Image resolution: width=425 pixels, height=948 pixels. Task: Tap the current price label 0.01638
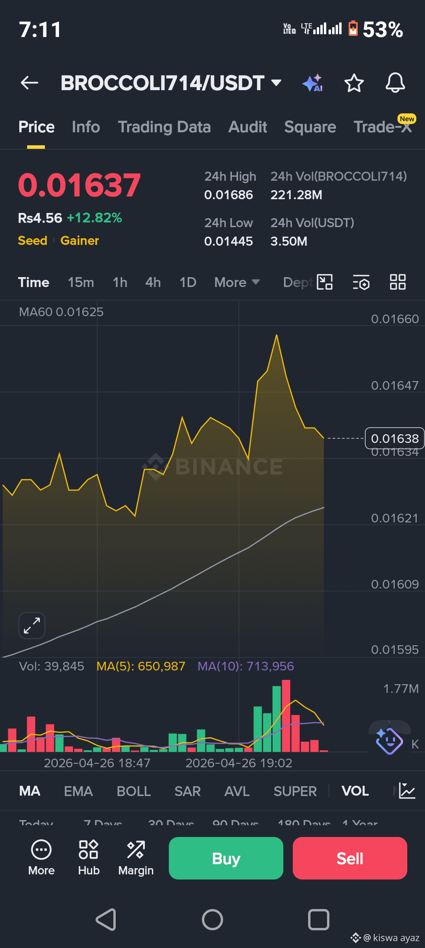395,438
